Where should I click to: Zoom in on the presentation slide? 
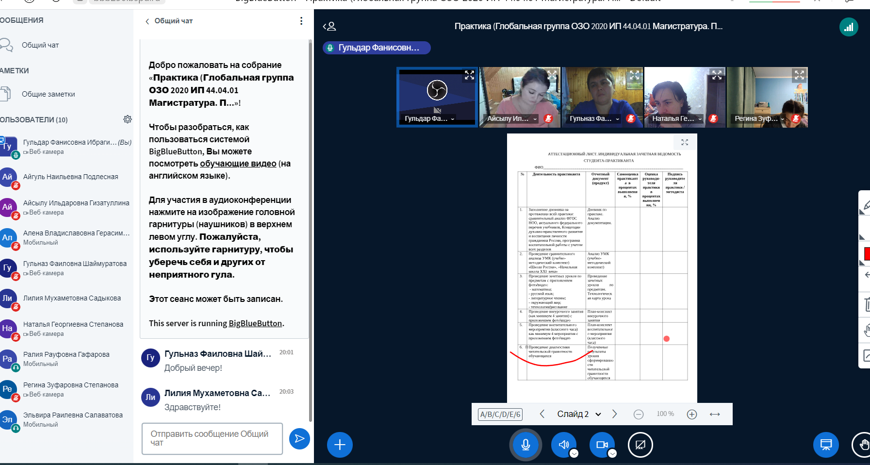[x=692, y=414]
